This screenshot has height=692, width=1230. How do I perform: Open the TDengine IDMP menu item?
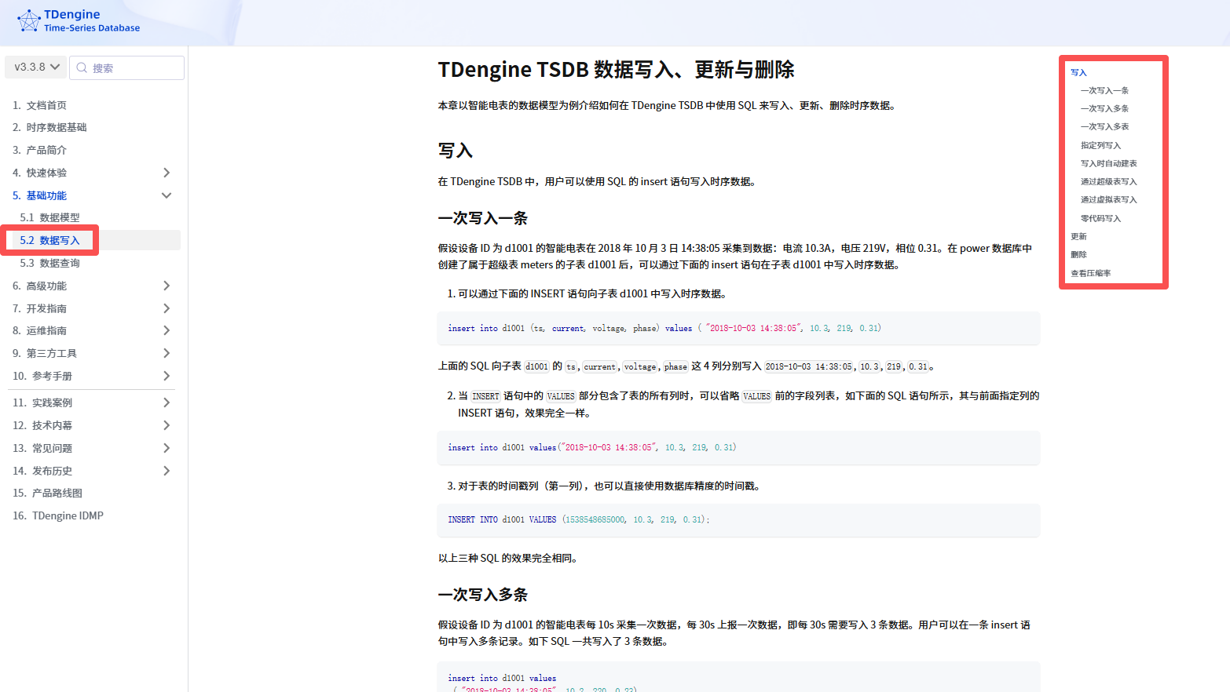point(68,515)
